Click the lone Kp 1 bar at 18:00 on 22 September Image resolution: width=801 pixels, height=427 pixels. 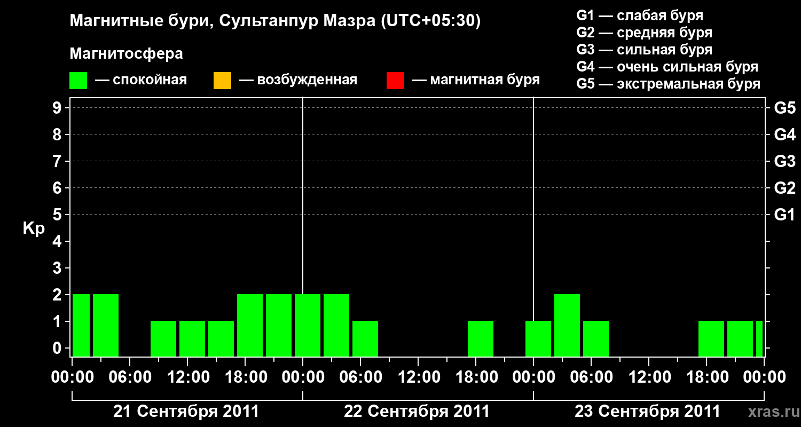click(481, 338)
